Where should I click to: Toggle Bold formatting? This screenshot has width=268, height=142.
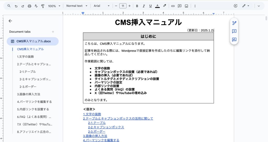tap(137, 6)
